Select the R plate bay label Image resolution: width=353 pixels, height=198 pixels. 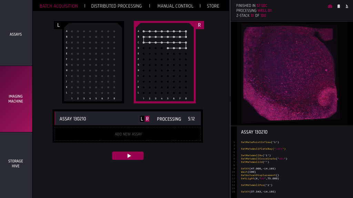(x=199, y=25)
